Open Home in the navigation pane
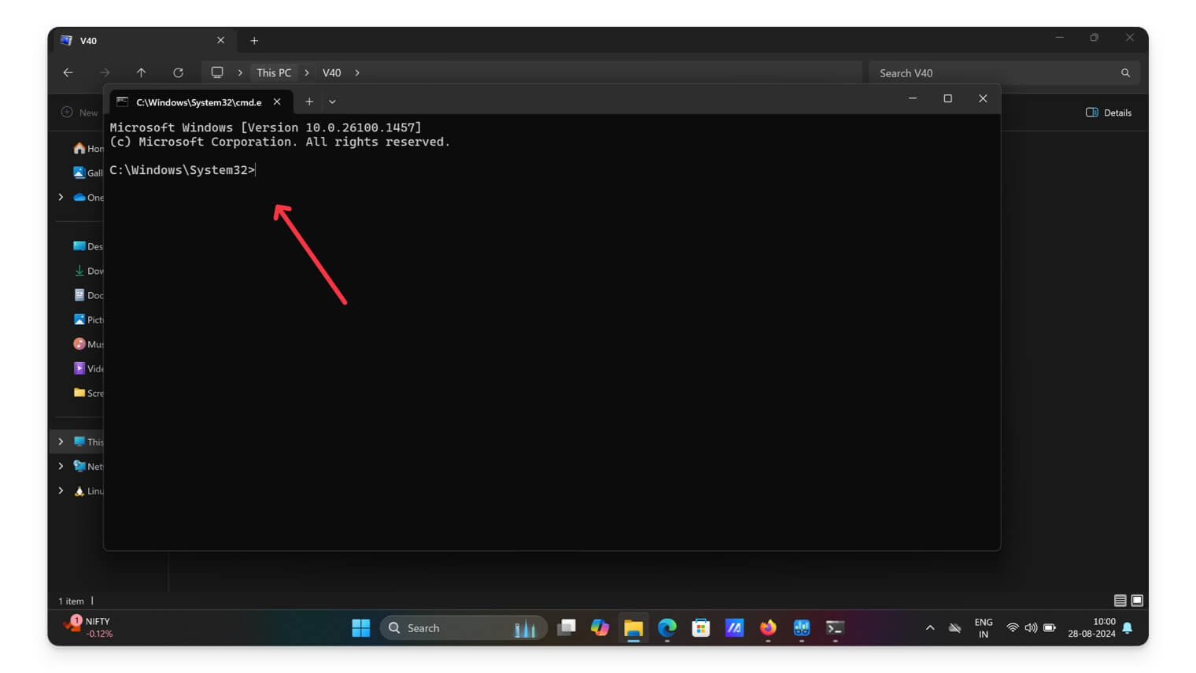The height and width of the screenshot is (673, 1196). point(88,148)
